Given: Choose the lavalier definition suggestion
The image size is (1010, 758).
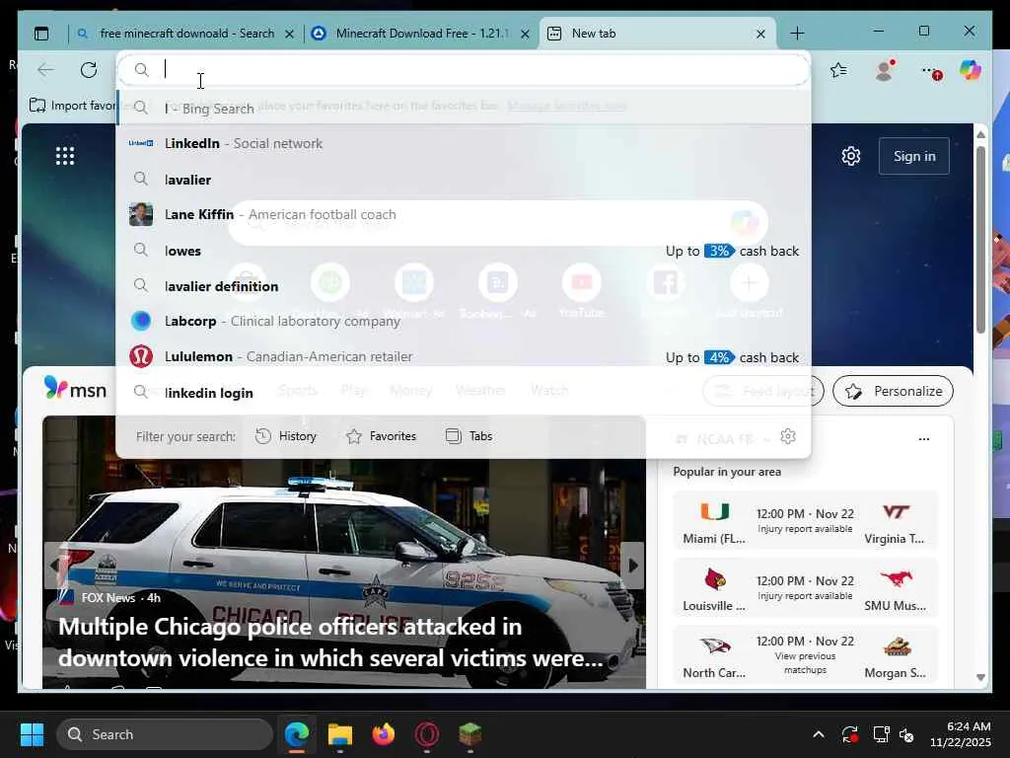Looking at the screenshot, I should pos(464,286).
